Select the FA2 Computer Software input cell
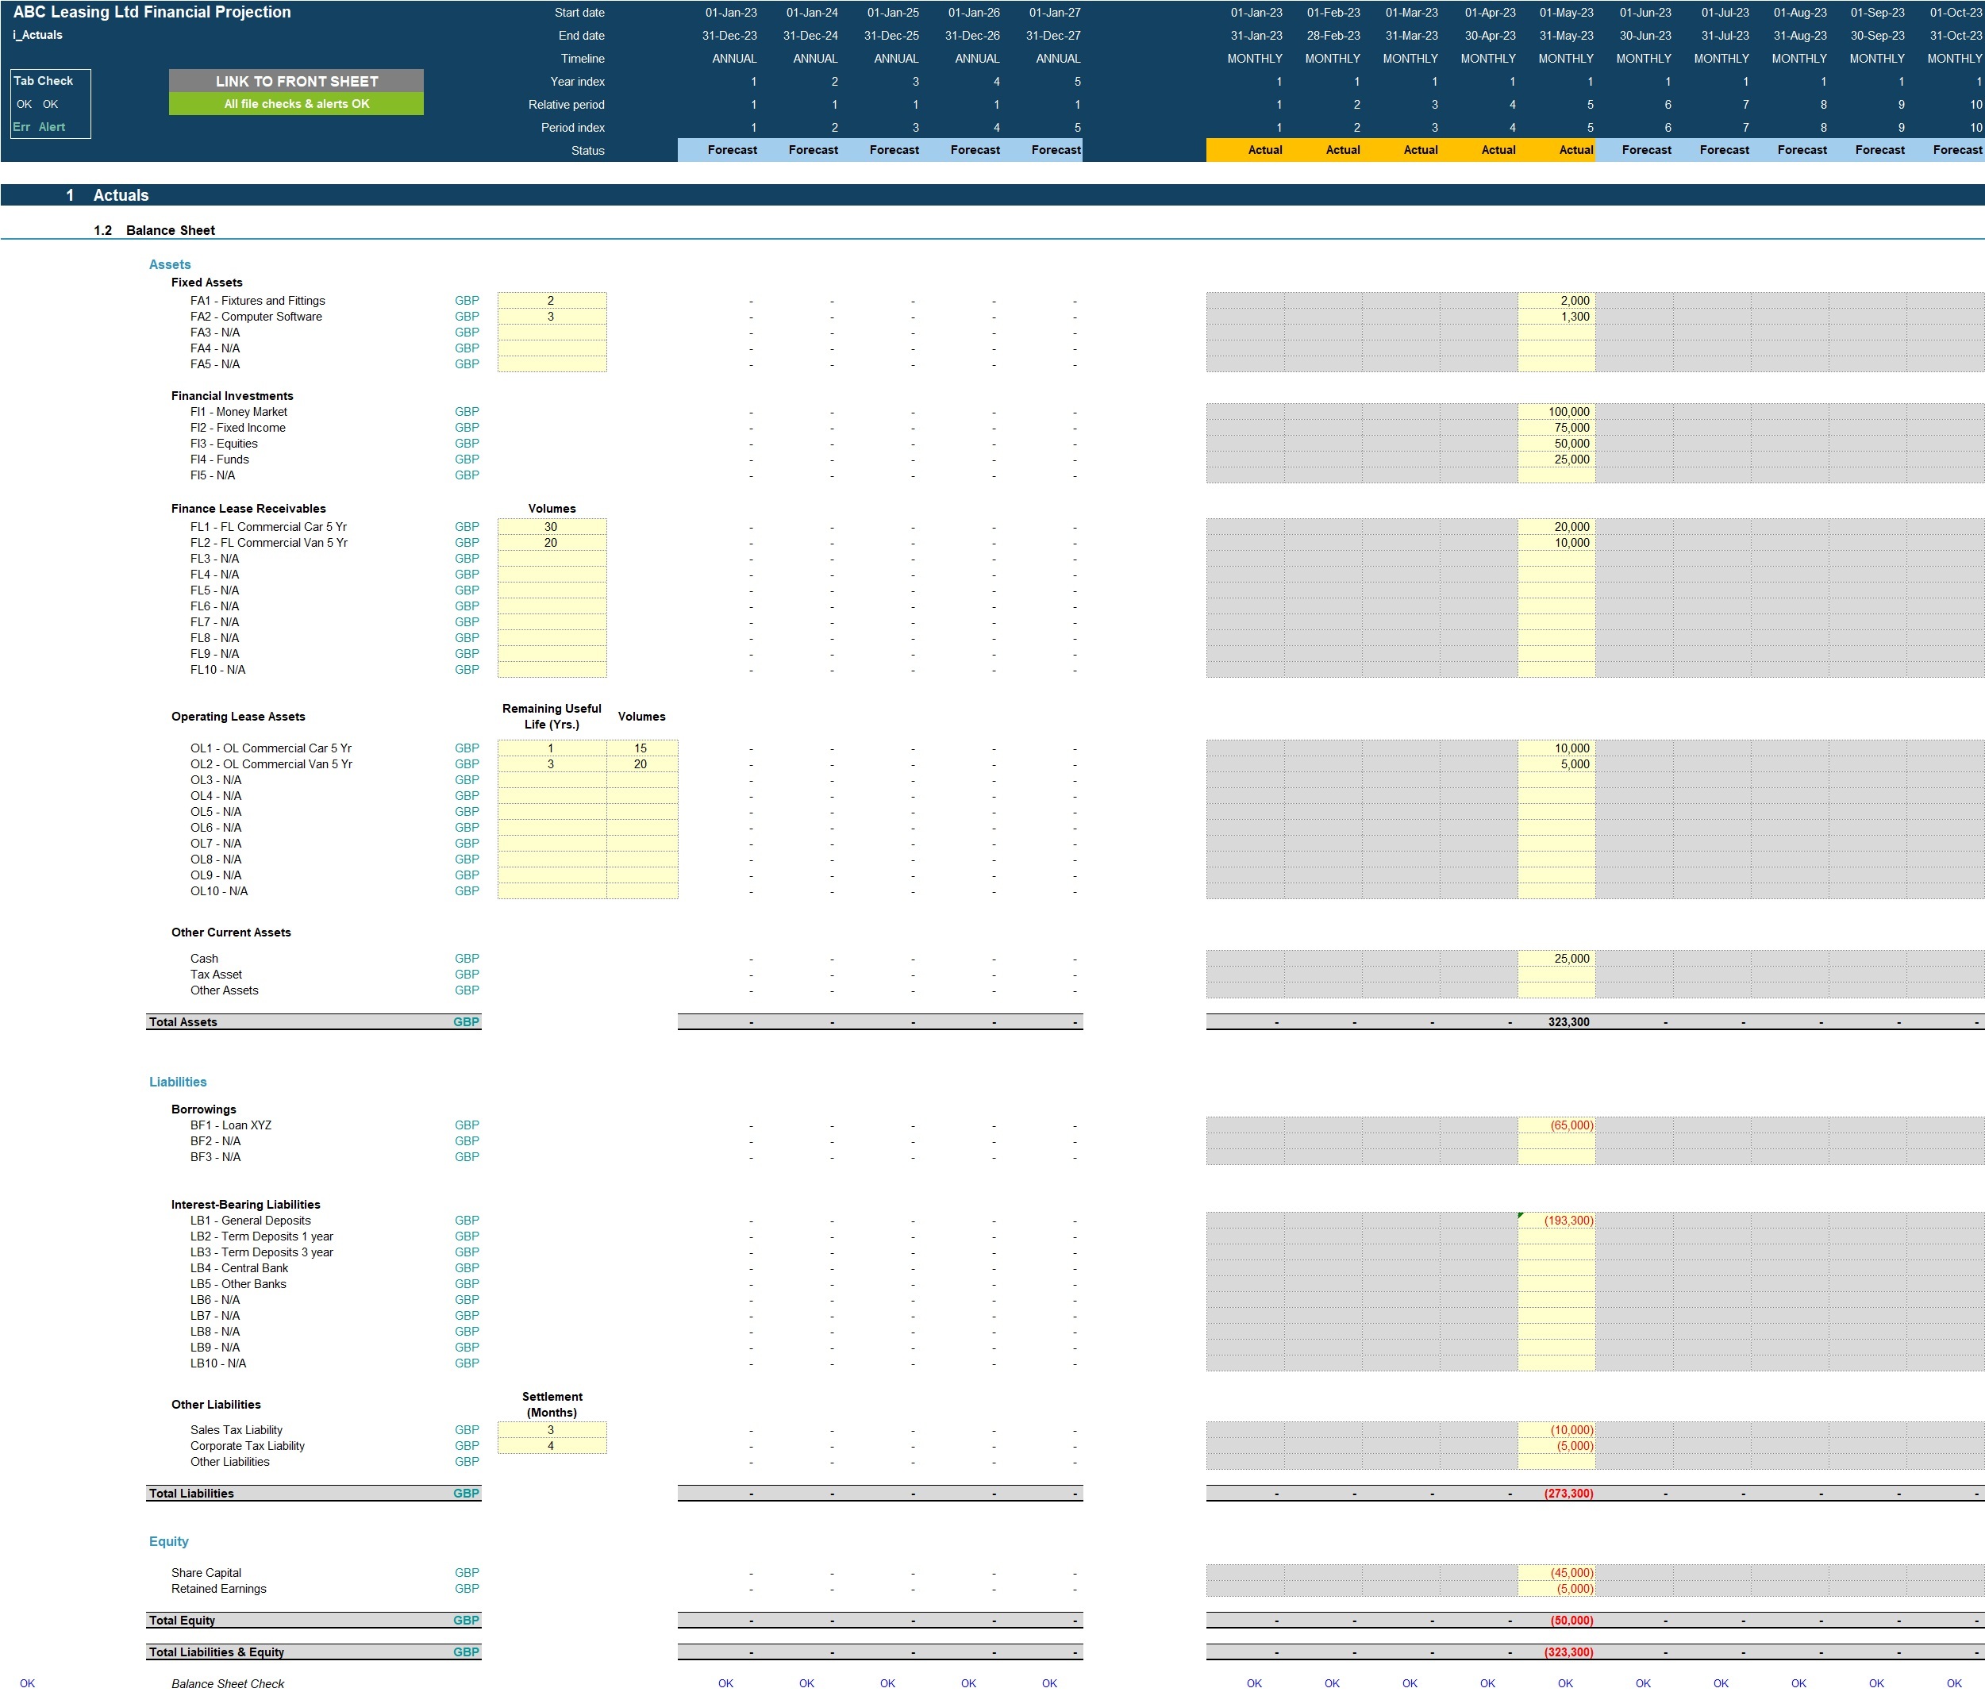 [551, 316]
